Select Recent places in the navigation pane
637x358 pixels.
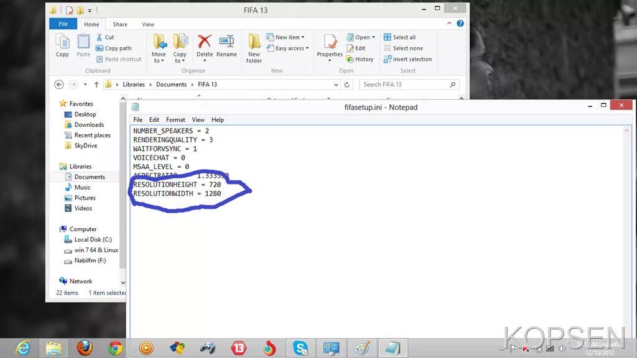coord(92,135)
